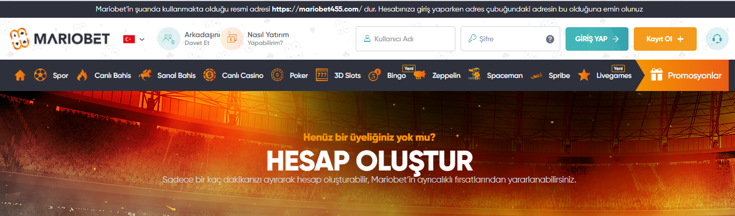Click the password help question mark icon
Image resolution: width=735 pixels, height=216 pixels.
tap(550, 39)
